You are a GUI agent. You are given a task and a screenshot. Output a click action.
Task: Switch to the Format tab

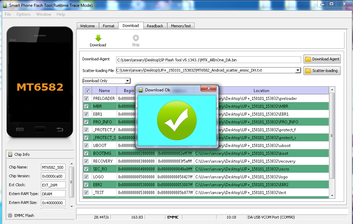click(109, 26)
